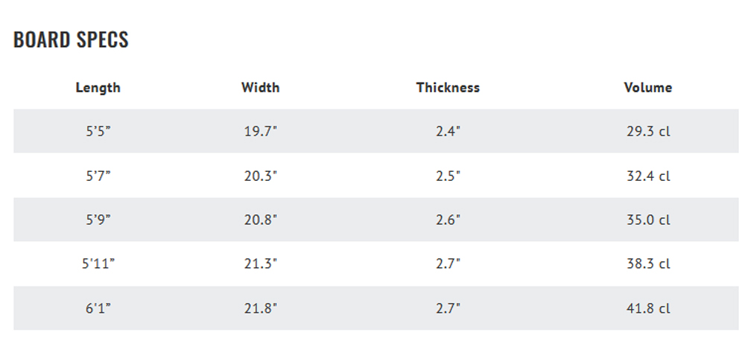Select the 35.0 cl volume value

[648, 220]
